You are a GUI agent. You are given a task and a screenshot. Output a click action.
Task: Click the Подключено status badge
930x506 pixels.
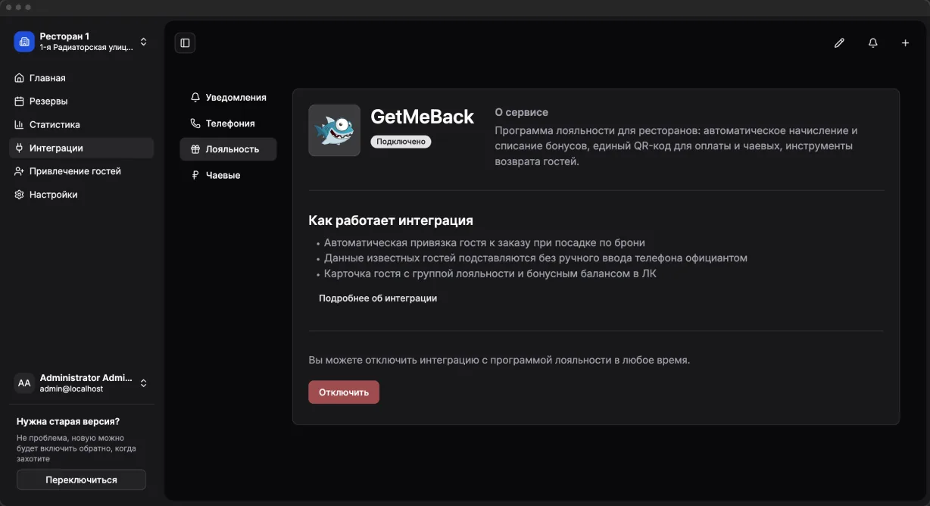tap(401, 142)
